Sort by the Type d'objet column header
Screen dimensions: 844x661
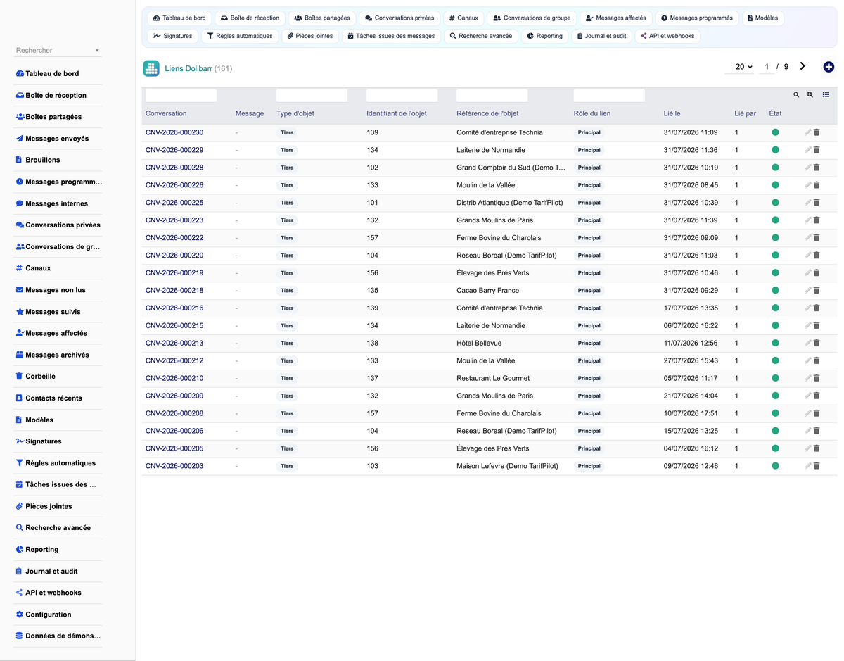click(295, 113)
